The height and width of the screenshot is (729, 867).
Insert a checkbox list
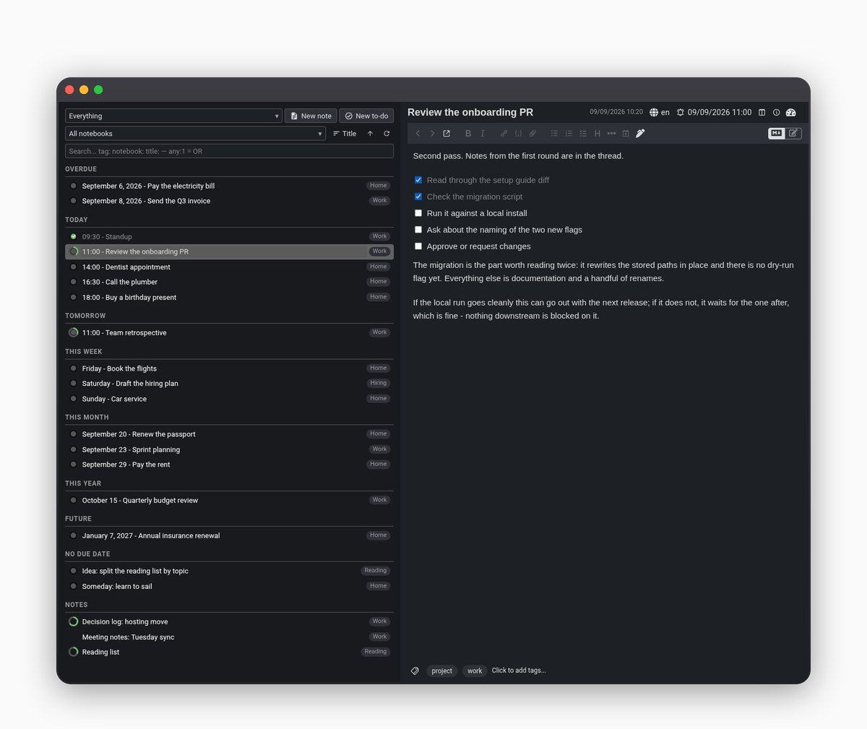(x=583, y=134)
